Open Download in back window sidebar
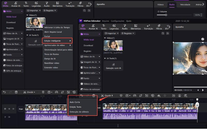Image resolution: width=207 pixels, height=129 pixels. tap(11, 22)
